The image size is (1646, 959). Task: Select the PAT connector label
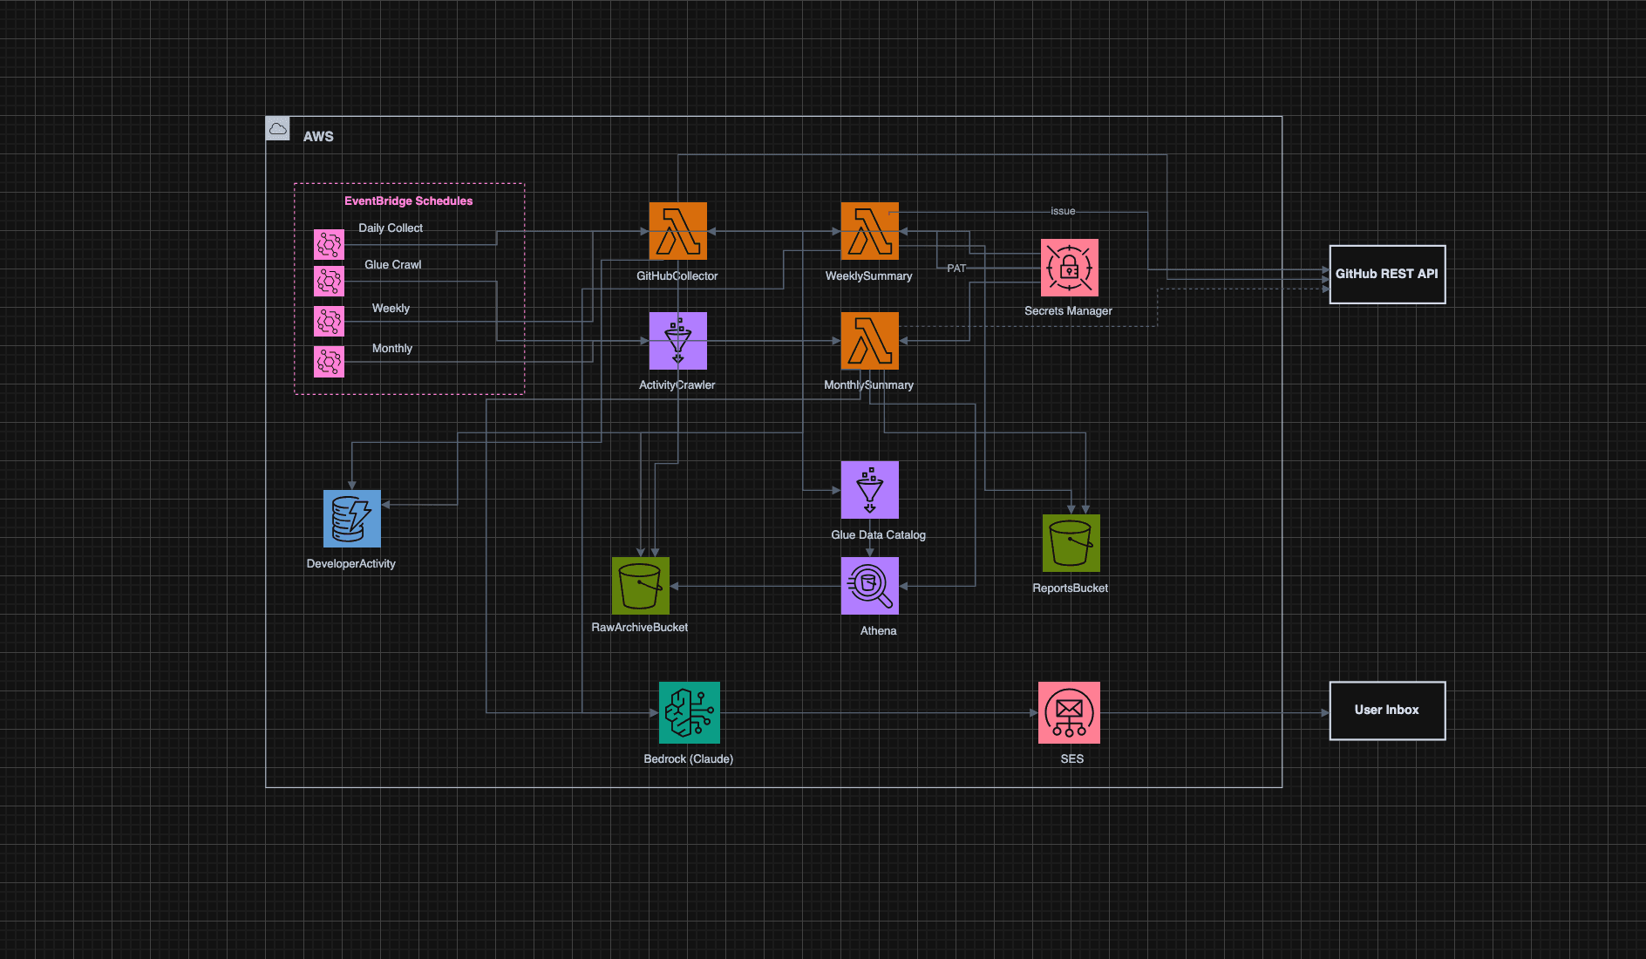(x=956, y=269)
